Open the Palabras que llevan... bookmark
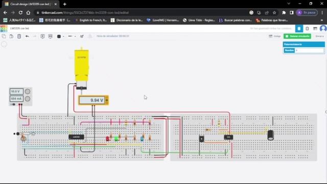This screenshot has width=327, height=184. pyautogui.click(x=272, y=20)
